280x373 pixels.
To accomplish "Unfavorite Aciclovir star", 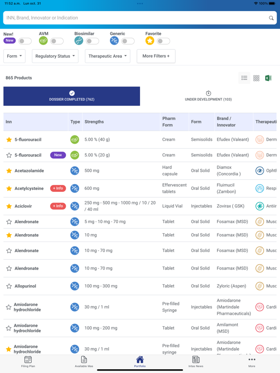I will (x=9, y=206).
